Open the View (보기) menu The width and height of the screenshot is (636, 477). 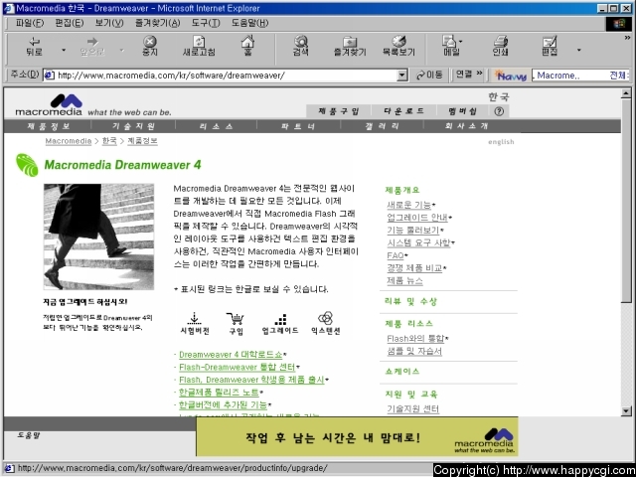(109, 23)
